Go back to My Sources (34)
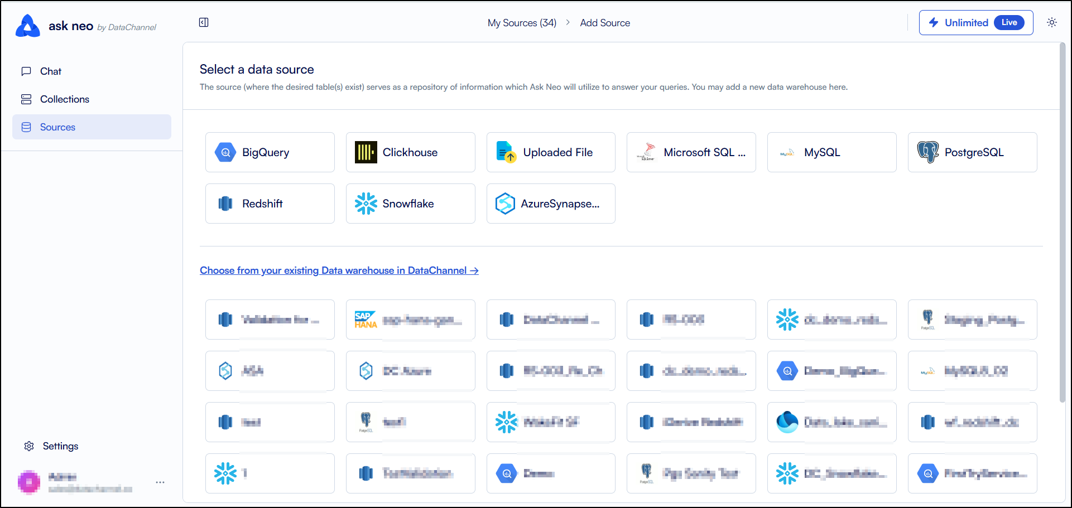Viewport: 1072px width, 508px height. coord(522,23)
